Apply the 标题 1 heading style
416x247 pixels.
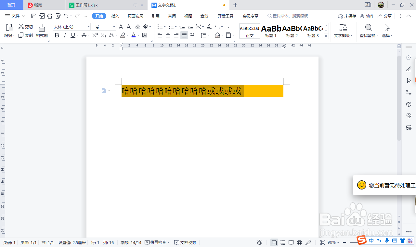(x=271, y=31)
